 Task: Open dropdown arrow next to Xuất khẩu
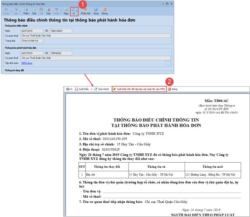click(x=91, y=89)
